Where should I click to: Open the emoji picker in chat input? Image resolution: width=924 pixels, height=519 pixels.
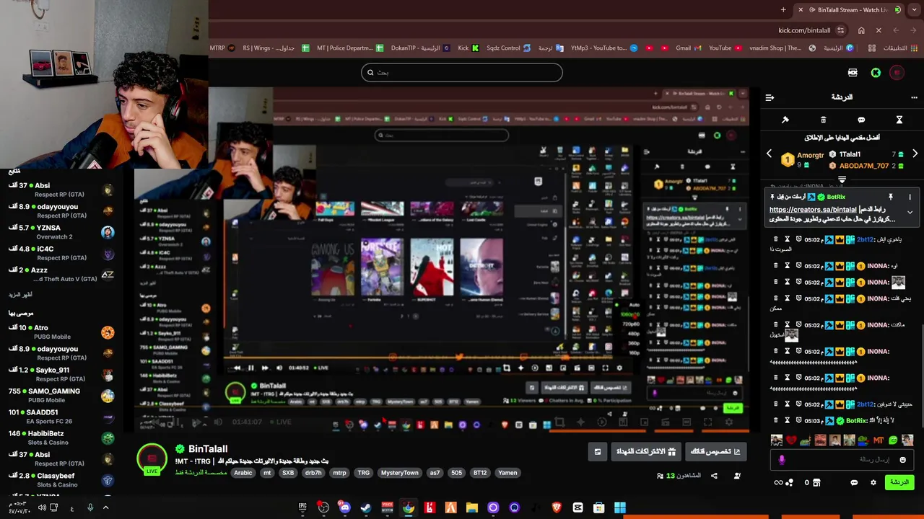click(902, 459)
